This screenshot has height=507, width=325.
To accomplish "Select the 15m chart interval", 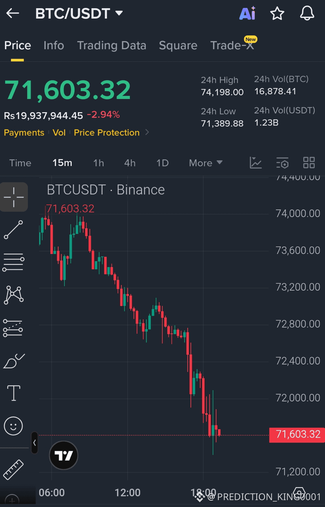I will point(62,163).
